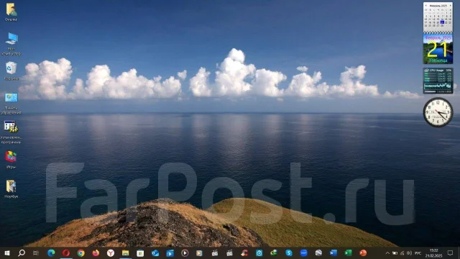Screen dimensions: 460x259
Task: Launch Firefox from taskbar
Action: coord(96,253)
